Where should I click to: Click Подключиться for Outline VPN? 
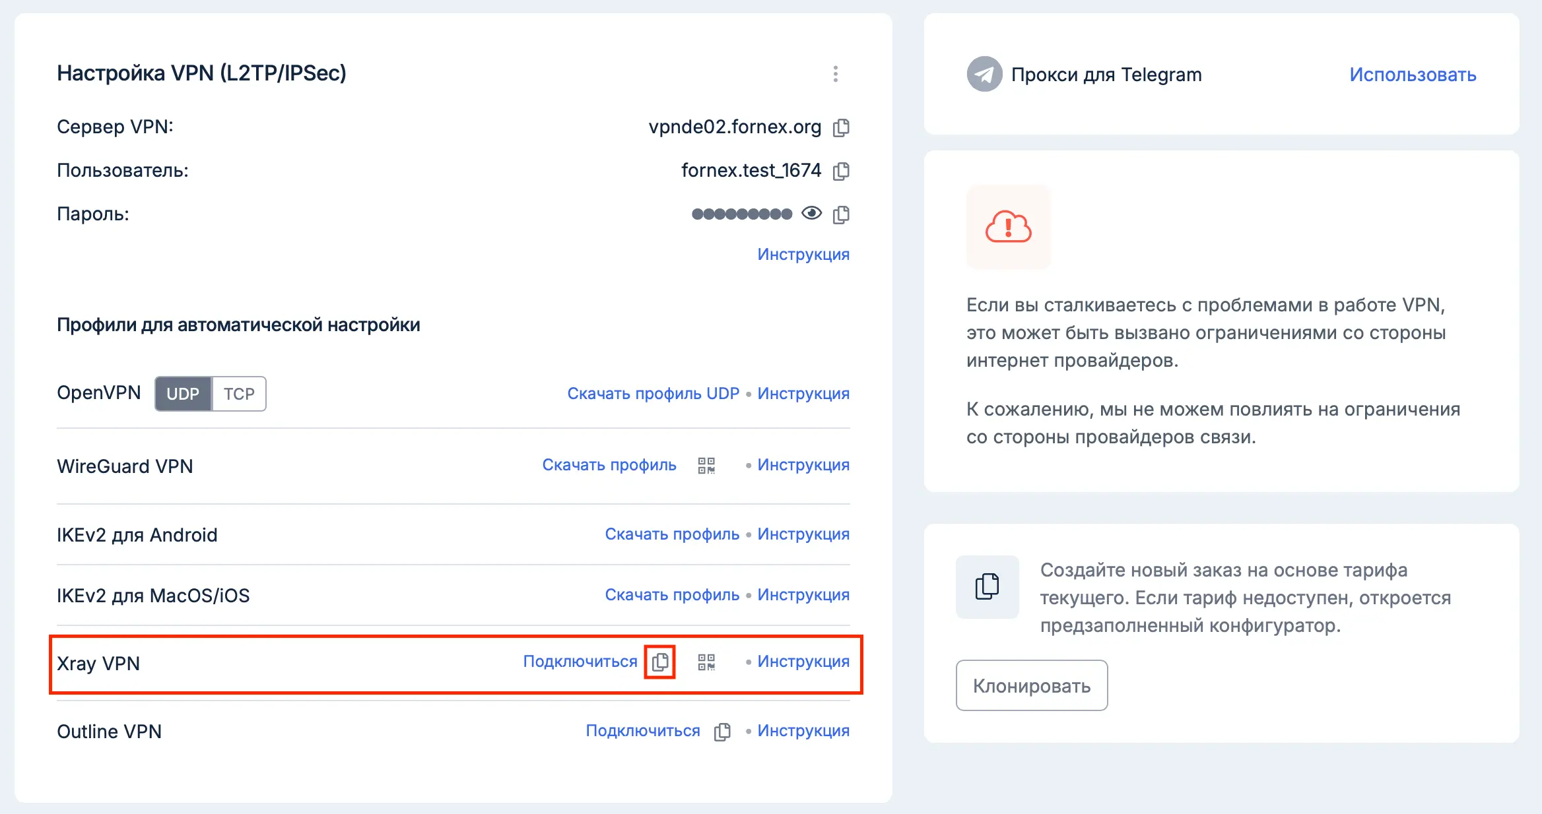click(643, 731)
